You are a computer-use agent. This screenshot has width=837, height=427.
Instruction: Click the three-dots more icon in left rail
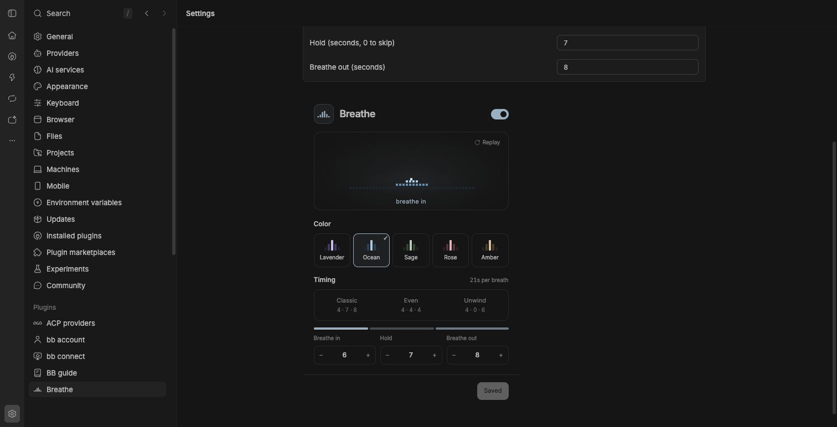tap(12, 140)
